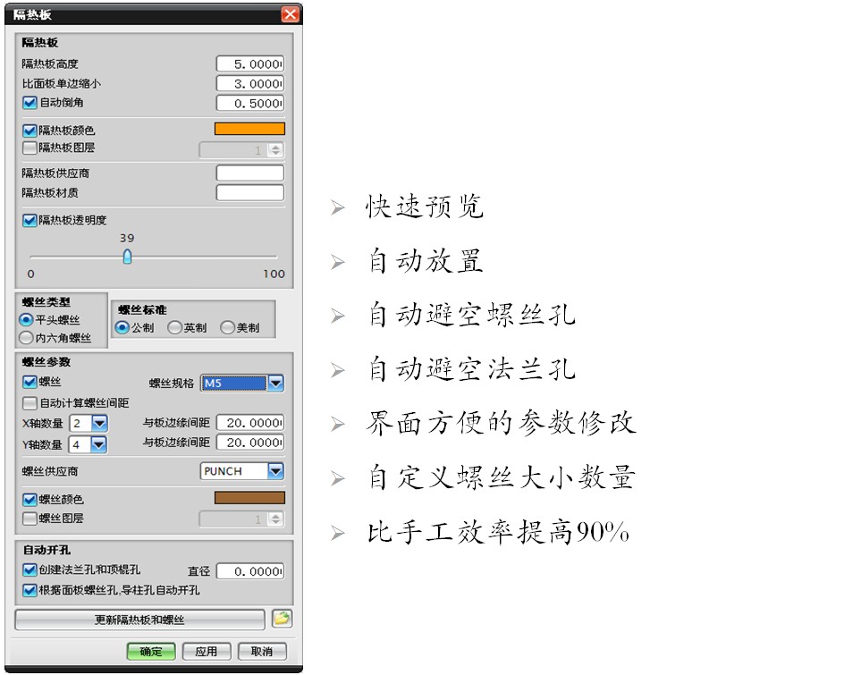844x675 pixels.
Task: Uncheck the 隔热板颜色 checkbox
Action: point(30,131)
